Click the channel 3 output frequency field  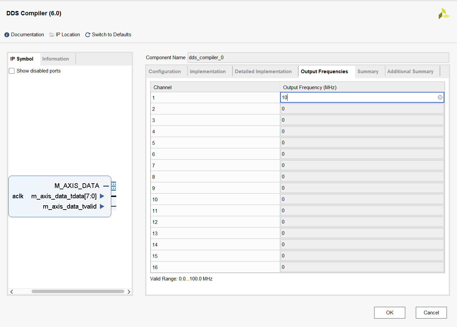pos(362,120)
